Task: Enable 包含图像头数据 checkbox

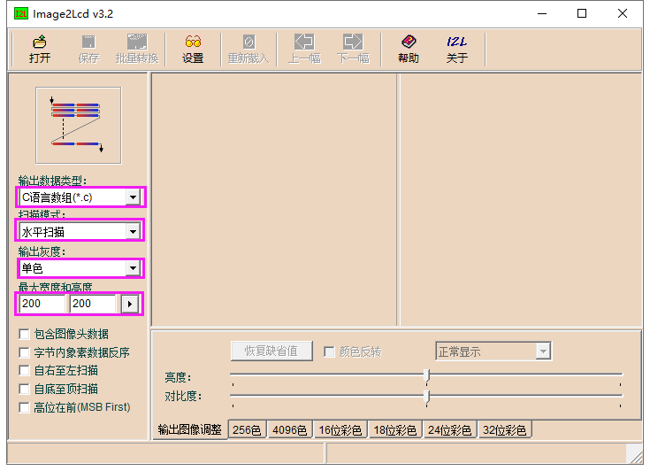Action: [25, 335]
